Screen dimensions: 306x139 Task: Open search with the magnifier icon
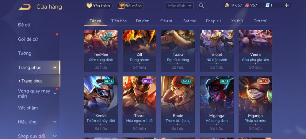pos(201,6)
